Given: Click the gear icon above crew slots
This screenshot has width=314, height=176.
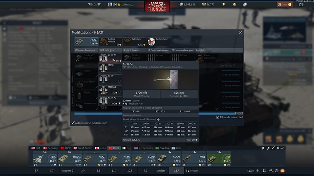Looking at the screenshot, I should click(263, 148).
